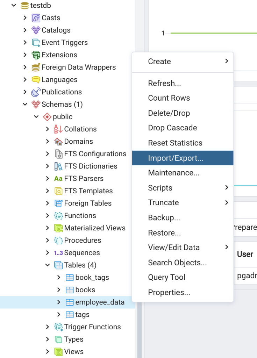Select the books table

click(85, 290)
